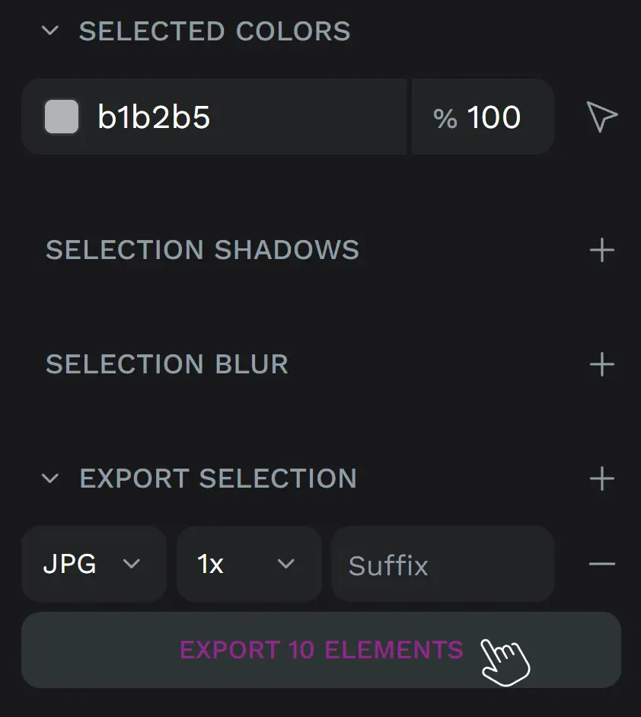Open the b1b2b5 color swatch picker
Screen dimensions: 641x717
pyautogui.click(x=61, y=117)
